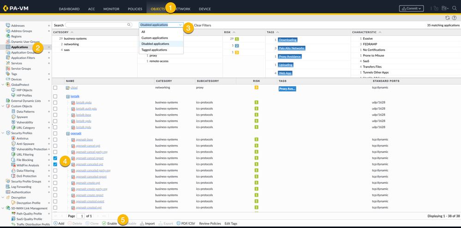Click the Antivirus profile icon in sidebar
Image resolution: width=461 pixels, height=228 pixels.
point(13,138)
